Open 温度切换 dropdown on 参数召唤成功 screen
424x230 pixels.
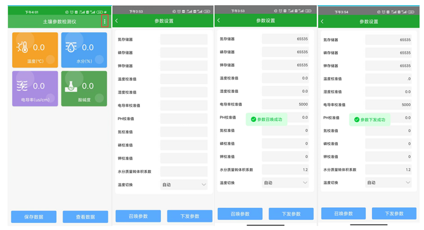tap(285, 183)
